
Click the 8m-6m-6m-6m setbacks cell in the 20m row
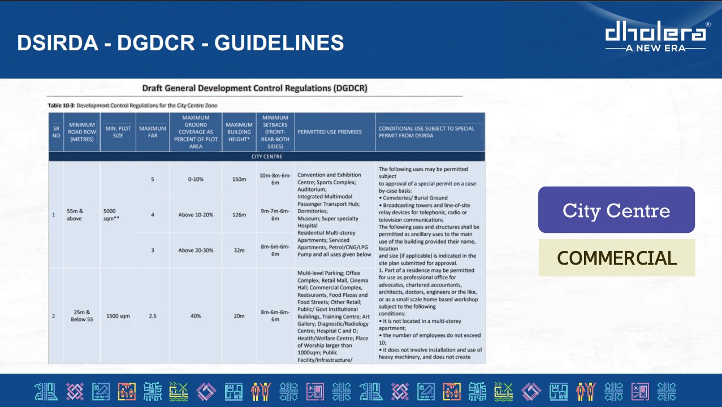point(275,316)
